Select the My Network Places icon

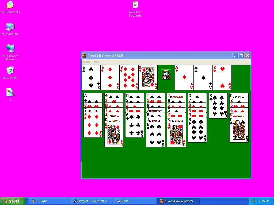[10, 53]
